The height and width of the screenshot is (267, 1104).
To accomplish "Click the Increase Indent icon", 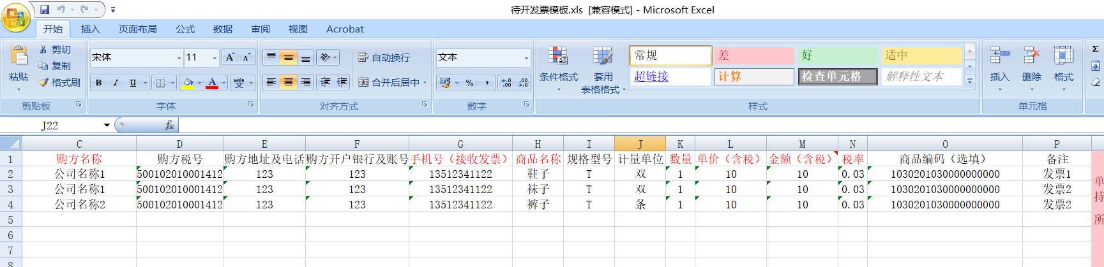I will point(342,82).
